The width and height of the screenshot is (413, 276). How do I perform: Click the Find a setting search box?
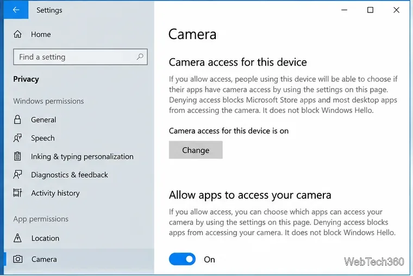tap(80, 57)
